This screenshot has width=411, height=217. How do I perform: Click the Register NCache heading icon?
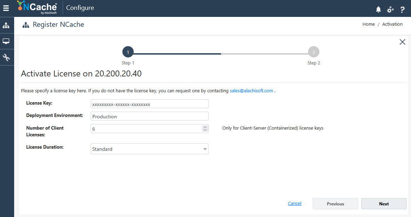click(26, 25)
